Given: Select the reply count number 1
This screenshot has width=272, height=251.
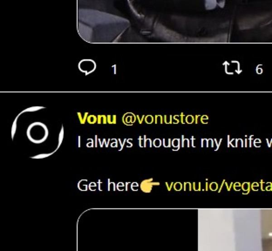Looking at the screenshot, I should tap(114, 69).
